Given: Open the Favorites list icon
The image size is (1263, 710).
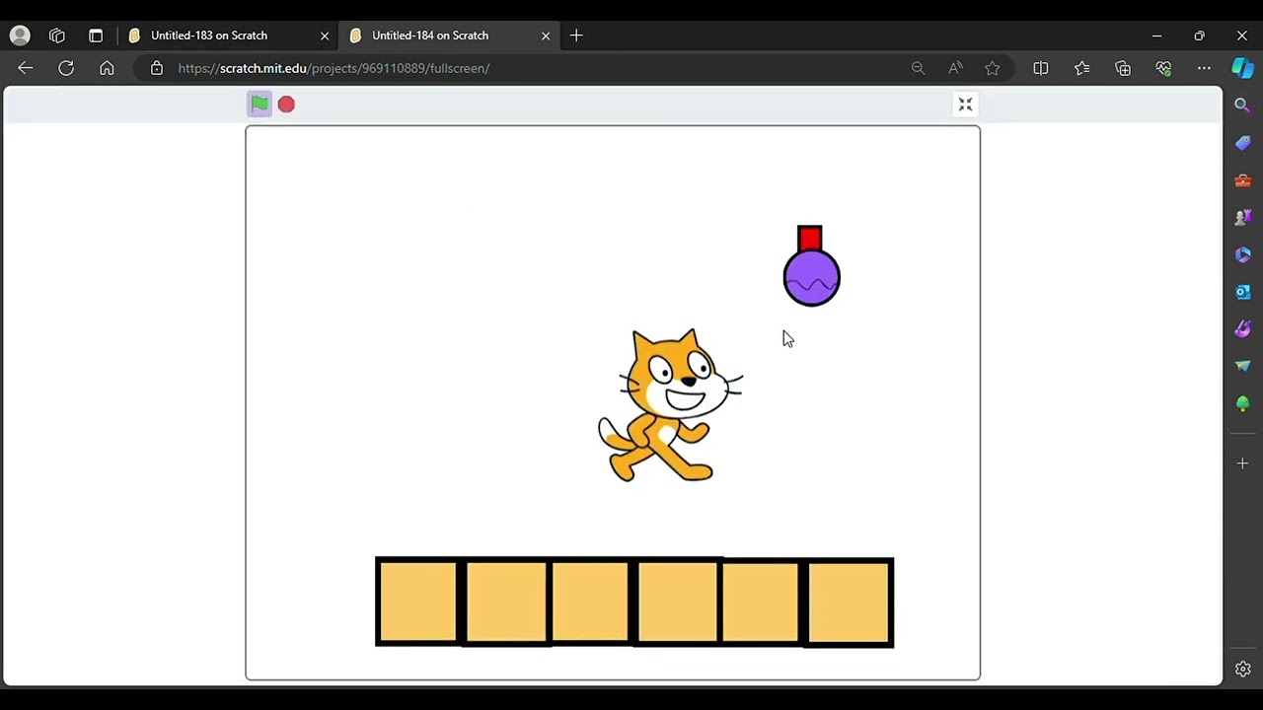Looking at the screenshot, I should pos(1082,68).
